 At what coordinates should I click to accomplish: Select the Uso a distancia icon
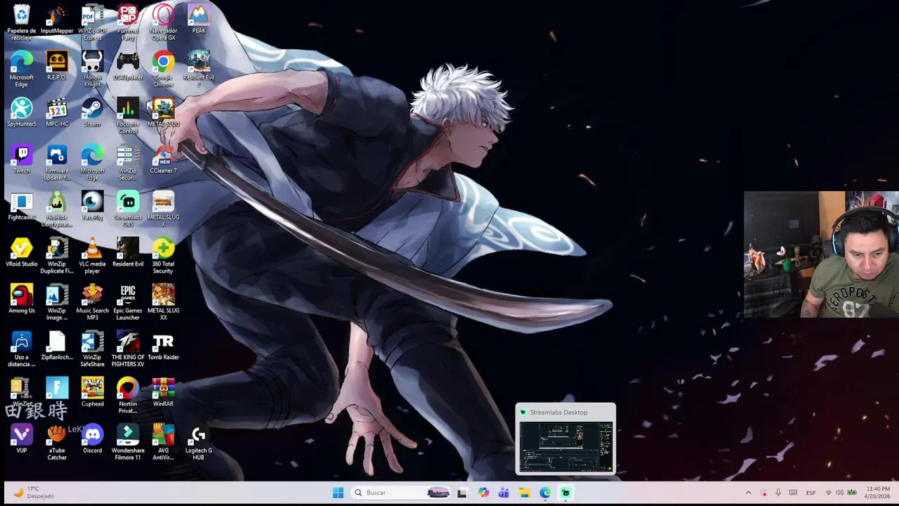[22, 349]
